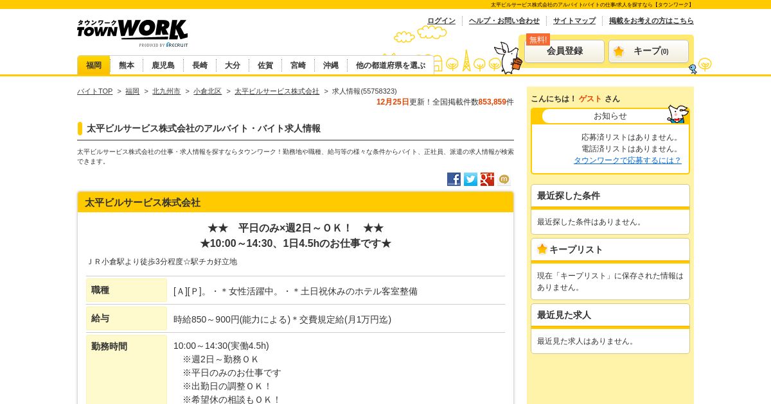Click 掲載をお考えの方はこちら link
This screenshot has width=771, height=404.
click(651, 21)
